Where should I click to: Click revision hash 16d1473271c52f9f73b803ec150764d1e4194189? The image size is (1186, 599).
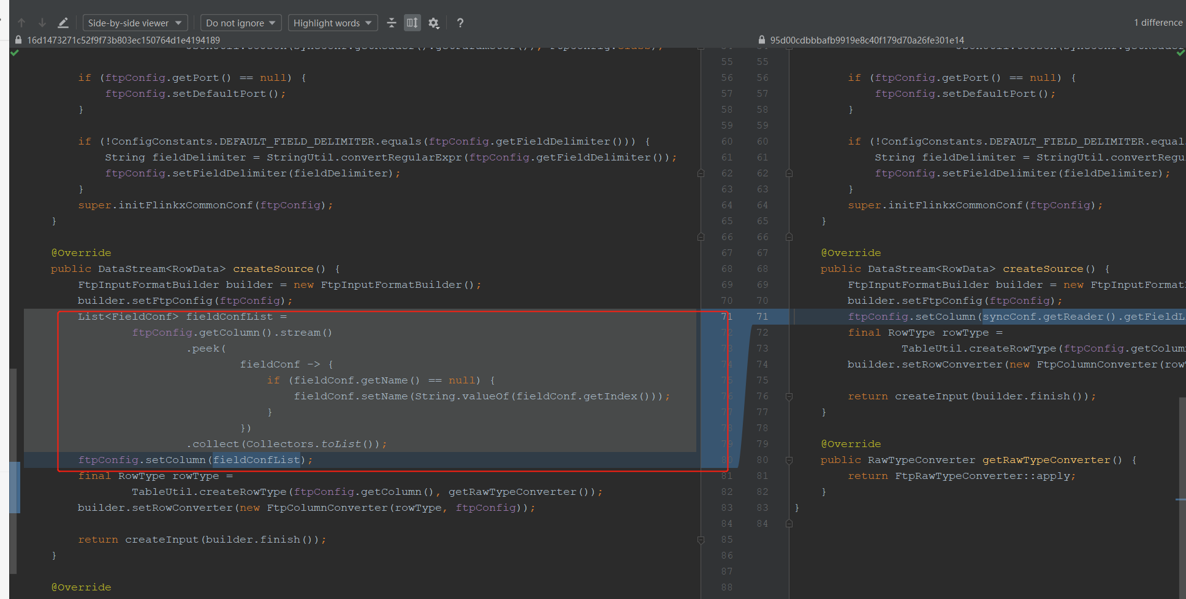pos(123,40)
